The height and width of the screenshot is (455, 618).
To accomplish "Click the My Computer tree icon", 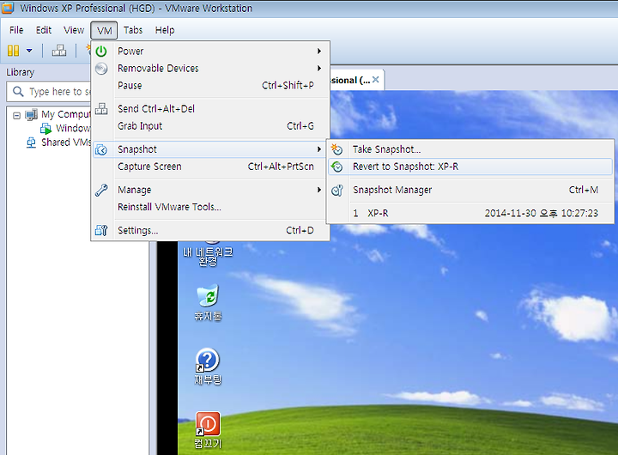I will [31, 115].
